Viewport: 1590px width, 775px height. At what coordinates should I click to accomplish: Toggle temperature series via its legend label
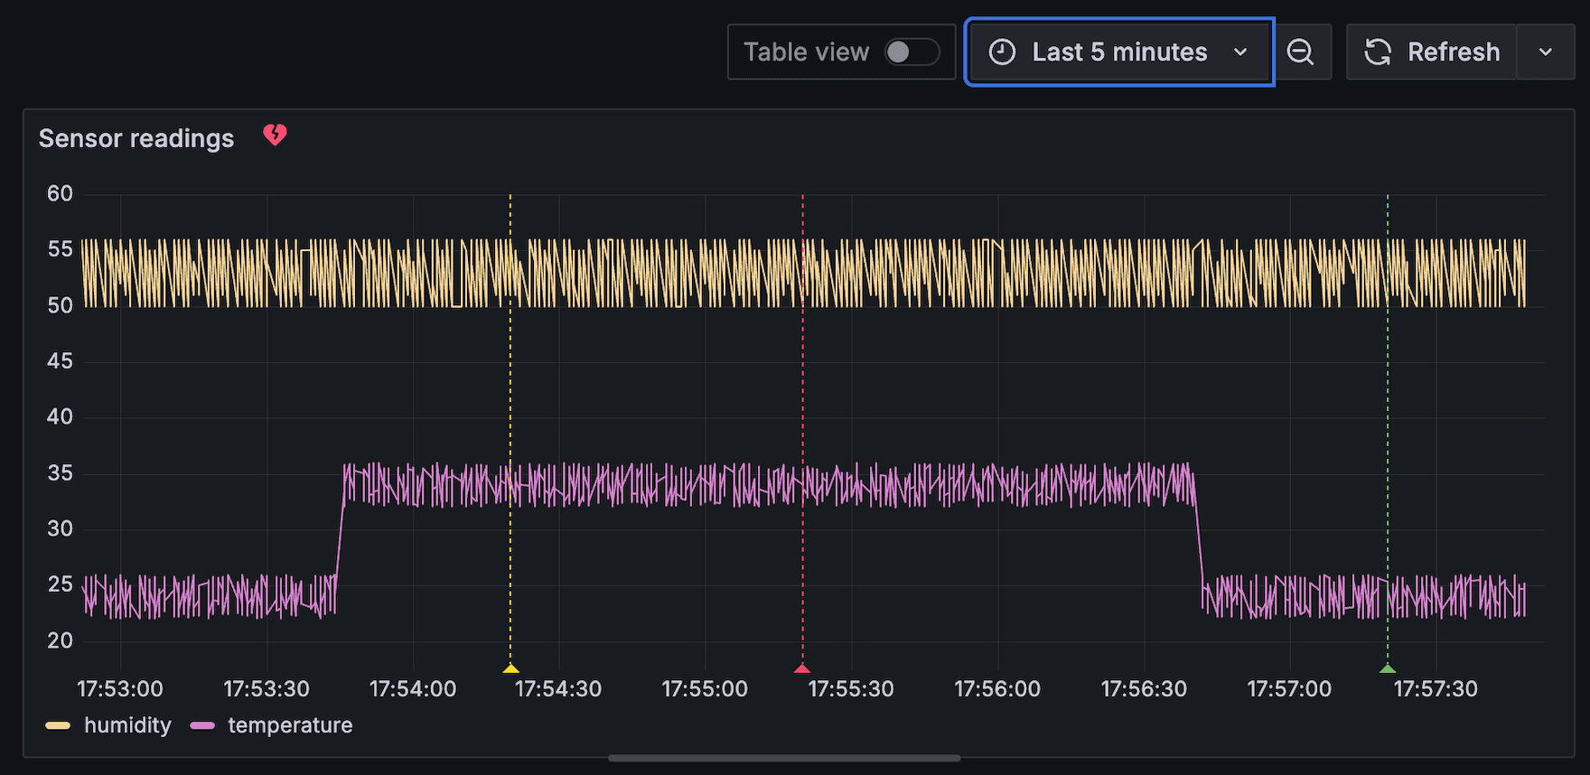point(290,725)
